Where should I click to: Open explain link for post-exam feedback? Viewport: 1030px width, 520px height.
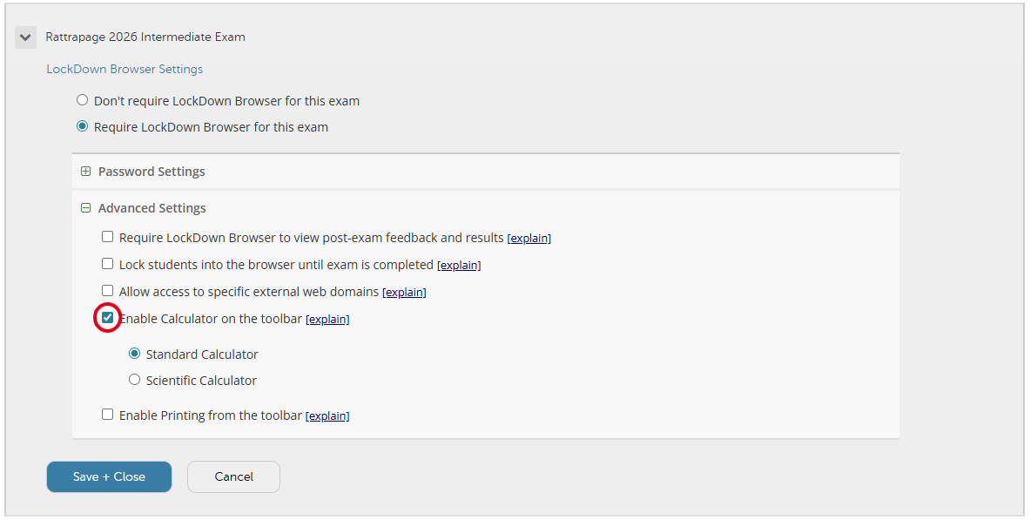(528, 238)
